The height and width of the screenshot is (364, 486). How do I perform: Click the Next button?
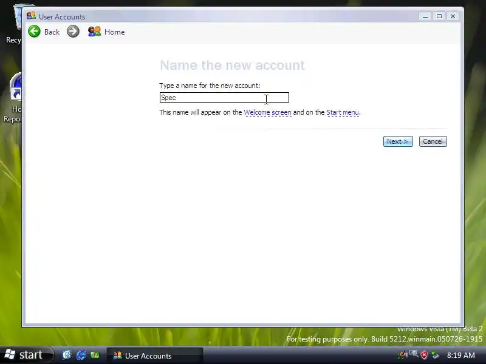point(398,141)
